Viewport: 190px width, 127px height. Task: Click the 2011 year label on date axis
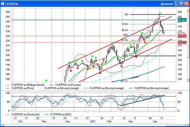click(93, 121)
